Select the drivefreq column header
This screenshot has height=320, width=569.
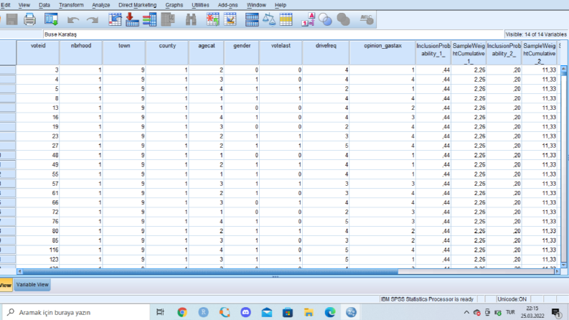pos(326,52)
